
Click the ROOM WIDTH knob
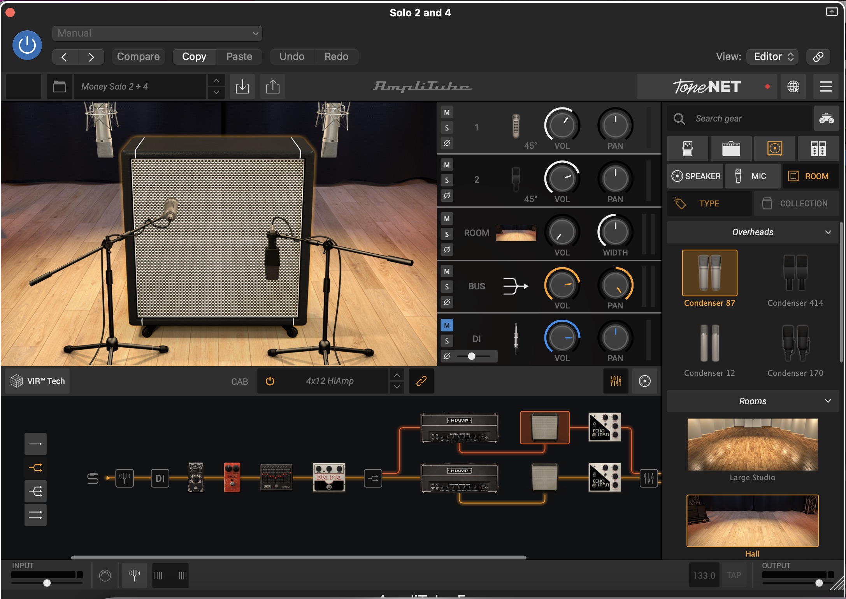coord(615,232)
